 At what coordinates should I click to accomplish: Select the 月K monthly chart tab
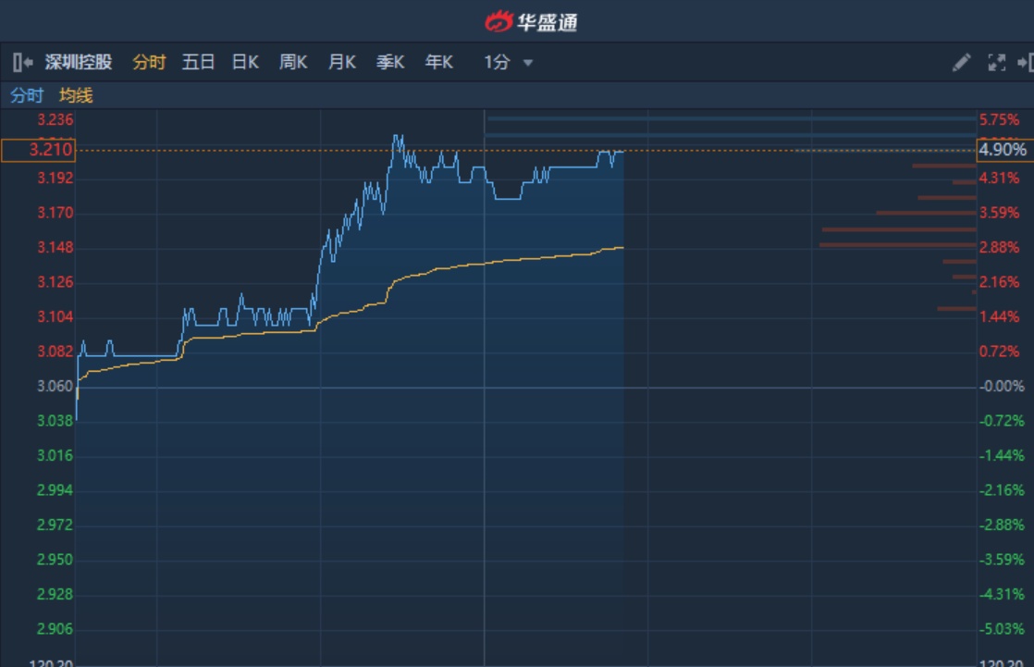coord(341,63)
